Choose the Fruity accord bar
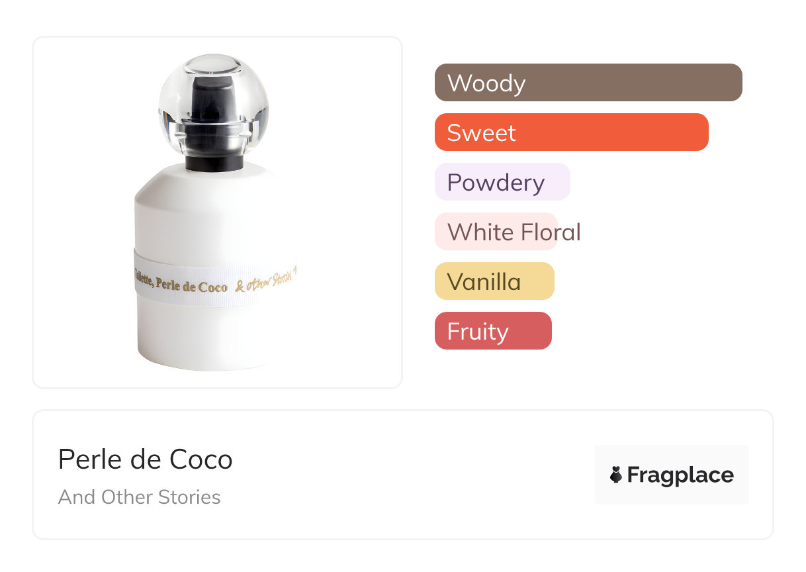The height and width of the screenshot is (572, 806). [x=492, y=331]
